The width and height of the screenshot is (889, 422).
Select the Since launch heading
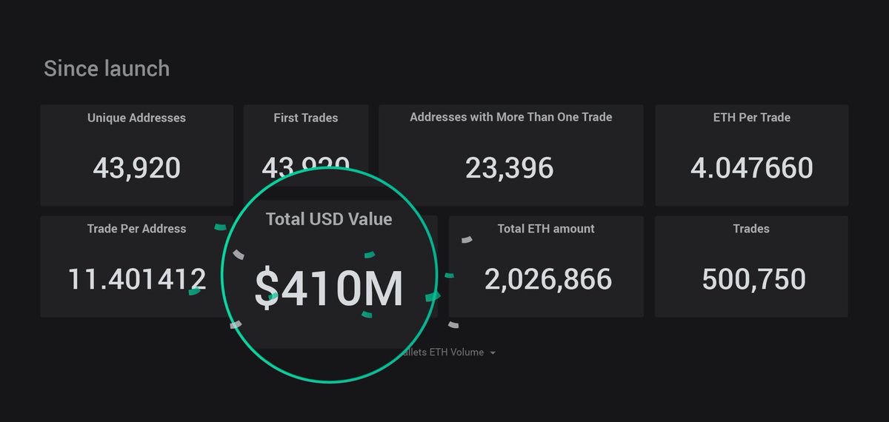(x=107, y=68)
